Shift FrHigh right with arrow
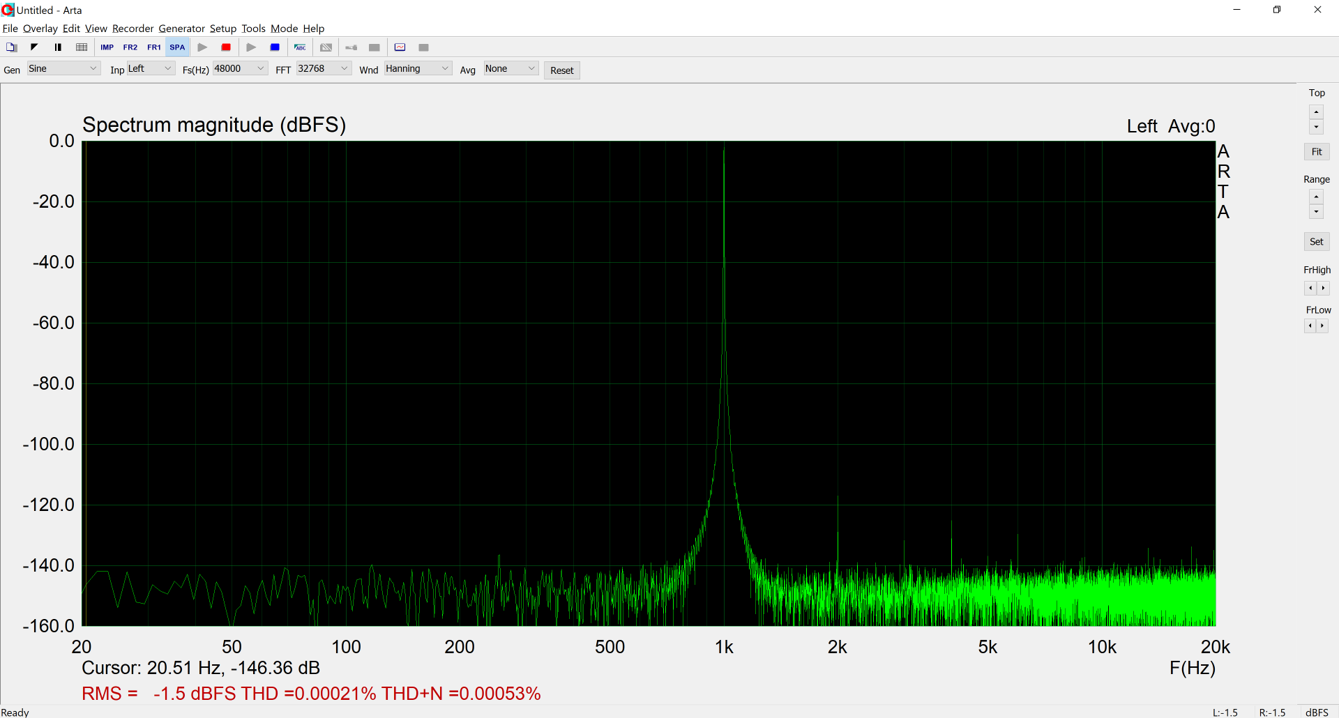 click(x=1323, y=288)
